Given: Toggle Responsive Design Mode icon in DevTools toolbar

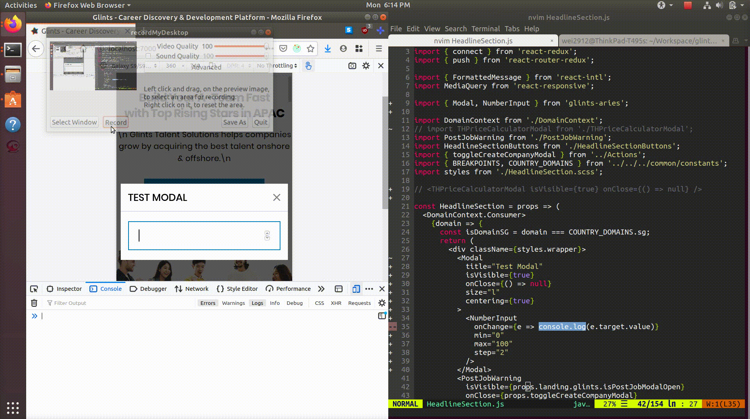Looking at the screenshot, I should pos(356,289).
